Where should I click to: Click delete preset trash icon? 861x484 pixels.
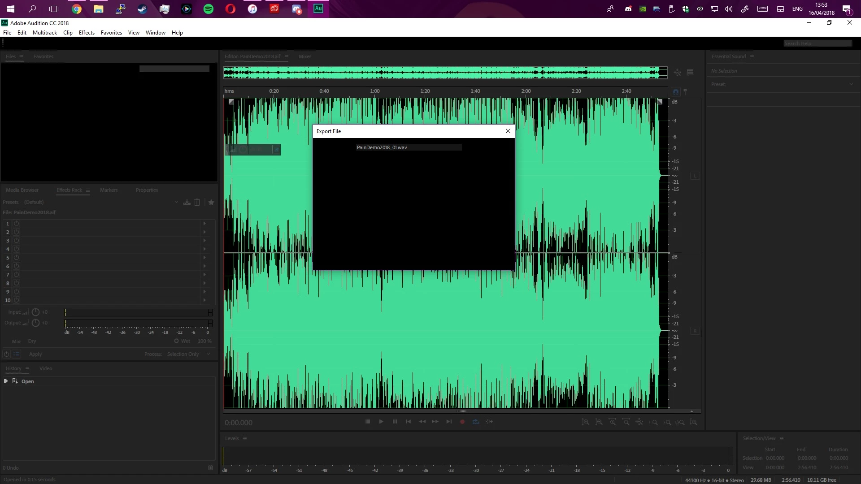click(x=197, y=203)
